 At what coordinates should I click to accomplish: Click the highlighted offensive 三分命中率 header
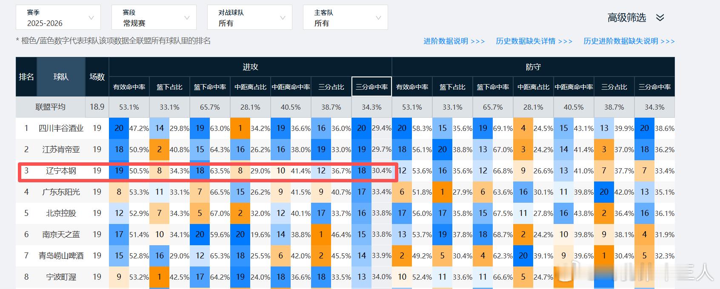[371, 87]
